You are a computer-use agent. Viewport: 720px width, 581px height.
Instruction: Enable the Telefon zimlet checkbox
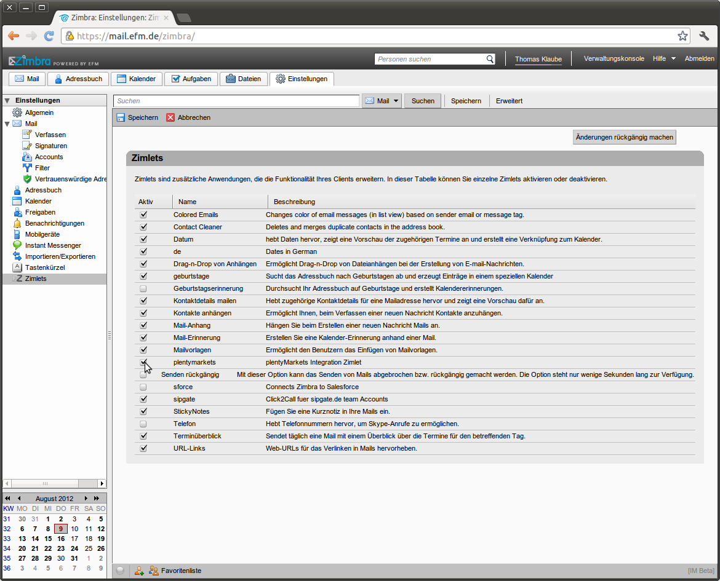point(143,424)
